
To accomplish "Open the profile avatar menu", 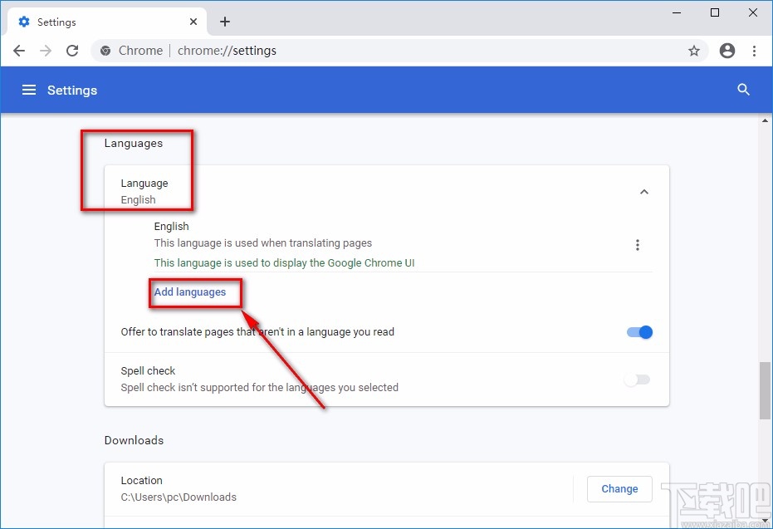I will tap(727, 51).
